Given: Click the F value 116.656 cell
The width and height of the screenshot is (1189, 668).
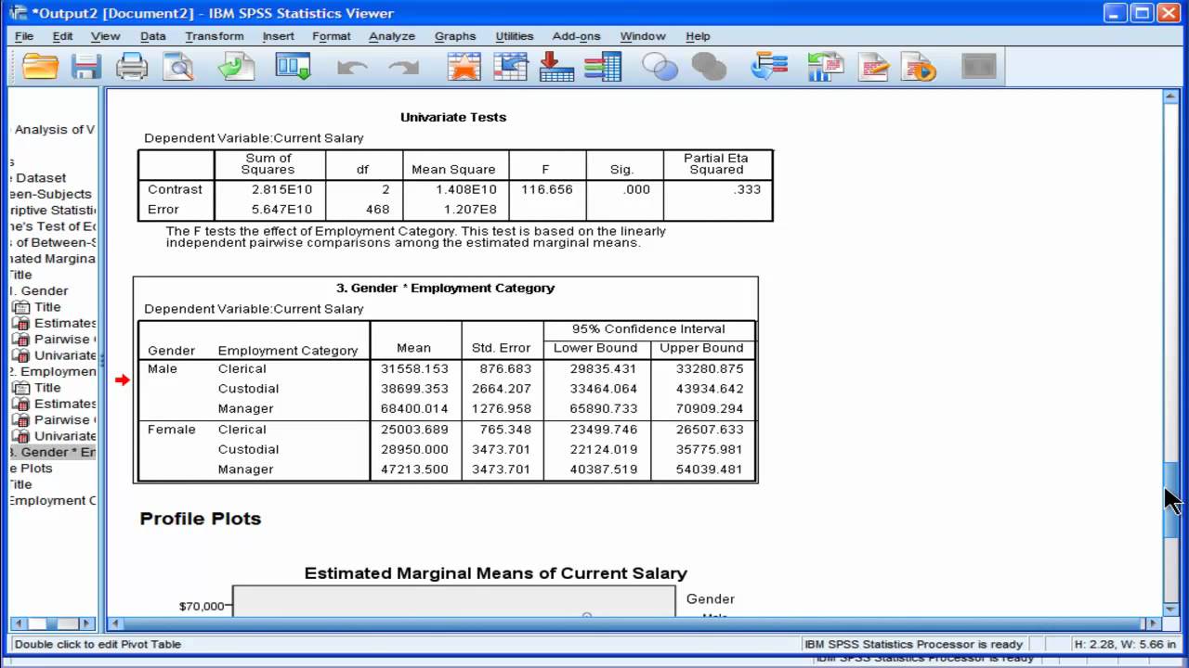Looking at the screenshot, I should coord(546,189).
